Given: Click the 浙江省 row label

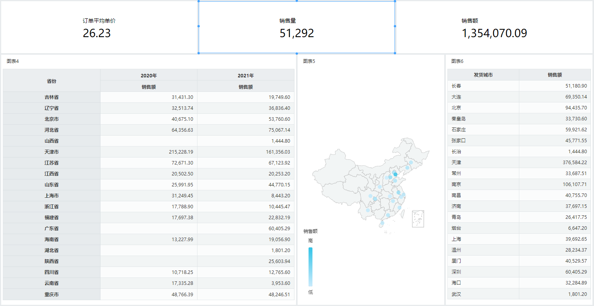Looking at the screenshot, I should pyautogui.click(x=52, y=206).
